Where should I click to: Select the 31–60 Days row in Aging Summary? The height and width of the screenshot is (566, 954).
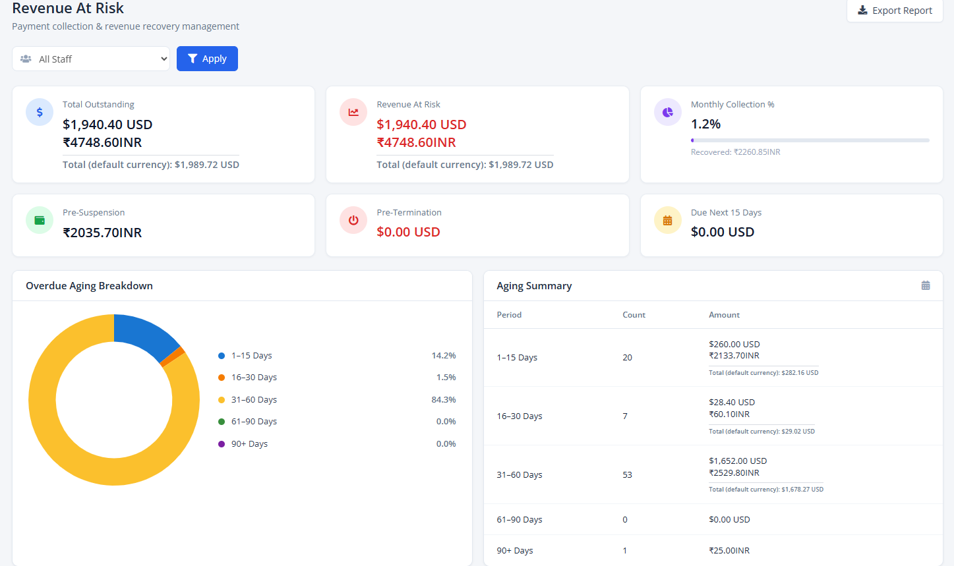[x=713, y=475]
